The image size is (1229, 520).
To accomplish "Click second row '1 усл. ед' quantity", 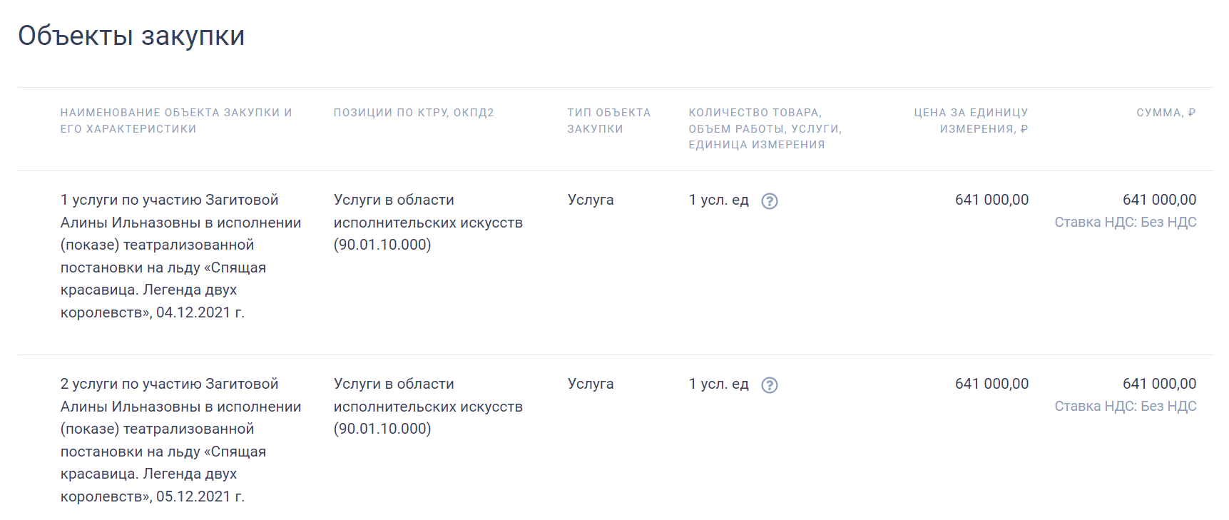I will click(719, 384).
